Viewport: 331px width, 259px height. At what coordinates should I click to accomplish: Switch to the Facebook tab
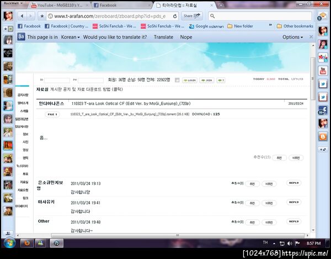(121, 6)
